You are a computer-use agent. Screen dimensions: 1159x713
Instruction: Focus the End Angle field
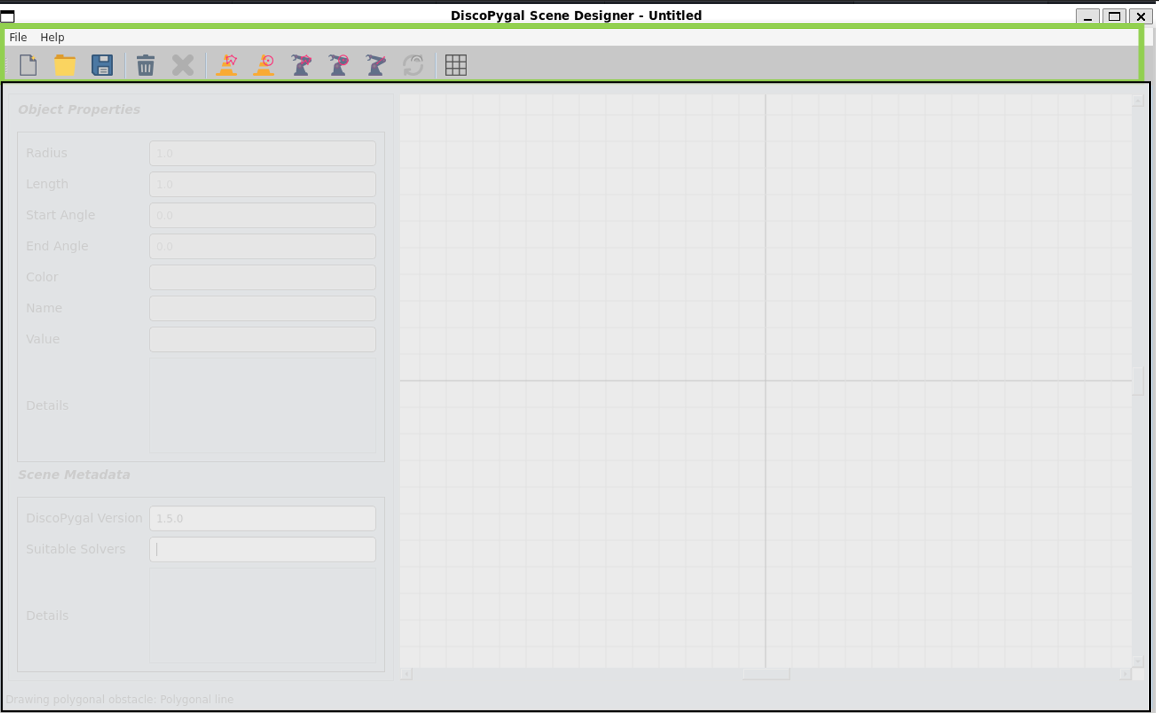tap(263, 246)
